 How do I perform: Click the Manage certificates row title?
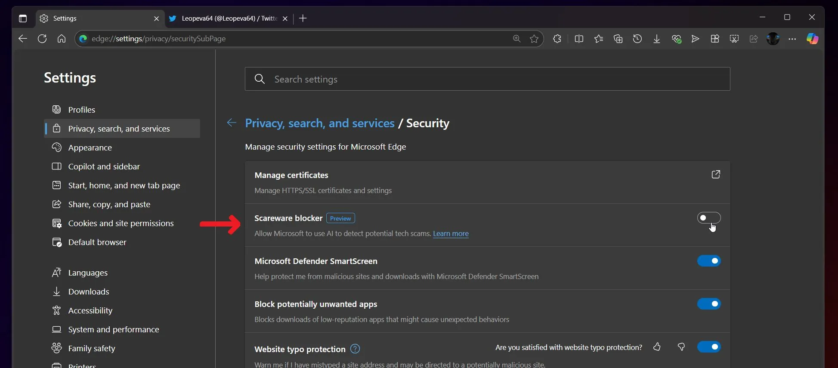tap(291, 175)
